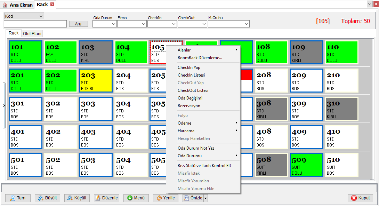379x206 pixels.
Task: Click the vertical scrollbar of room grid
Action: [x=373, y=109]
